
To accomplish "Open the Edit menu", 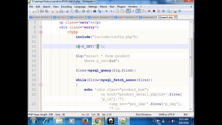I will coord(38,7).
